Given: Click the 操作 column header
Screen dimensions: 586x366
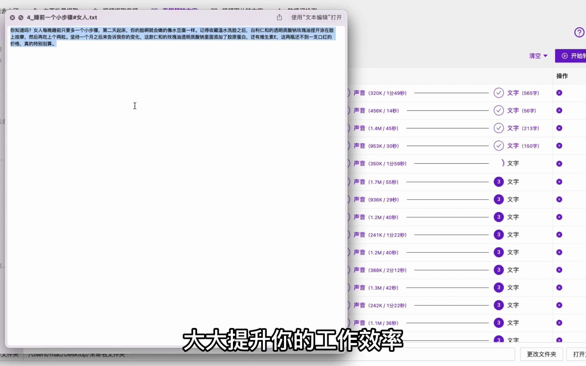Looking at the screenshot, I should [x=562, y=76].
